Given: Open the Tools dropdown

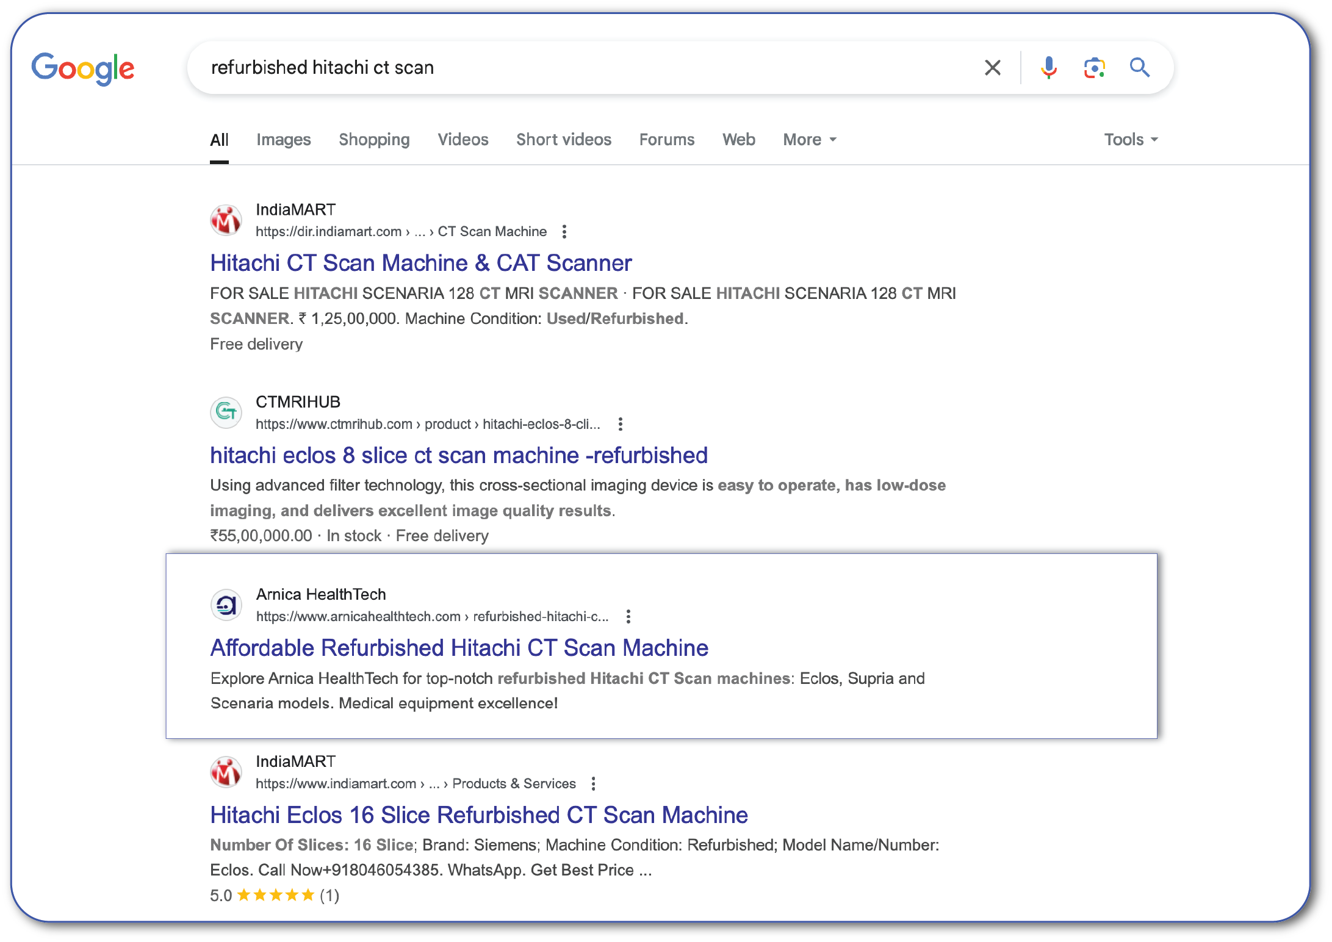Looking at the screenshot, I should coord(1131,140).
